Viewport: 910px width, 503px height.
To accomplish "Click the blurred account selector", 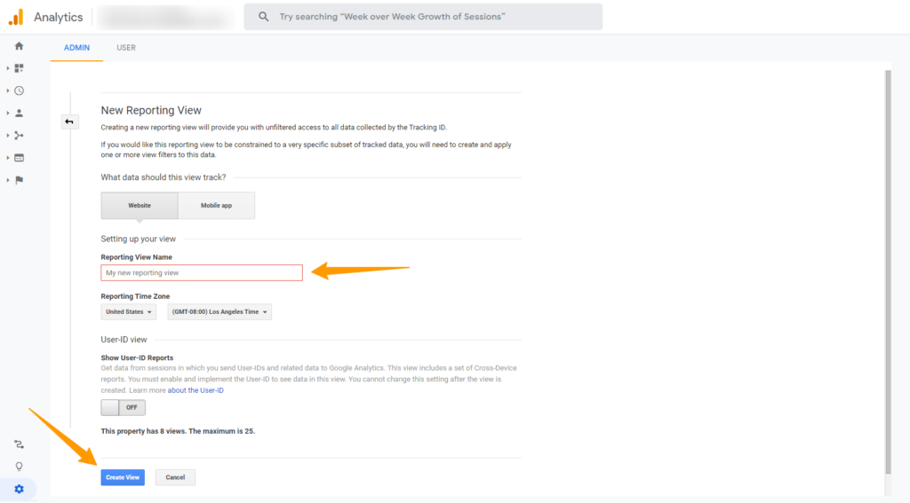I will pos(167,18).
